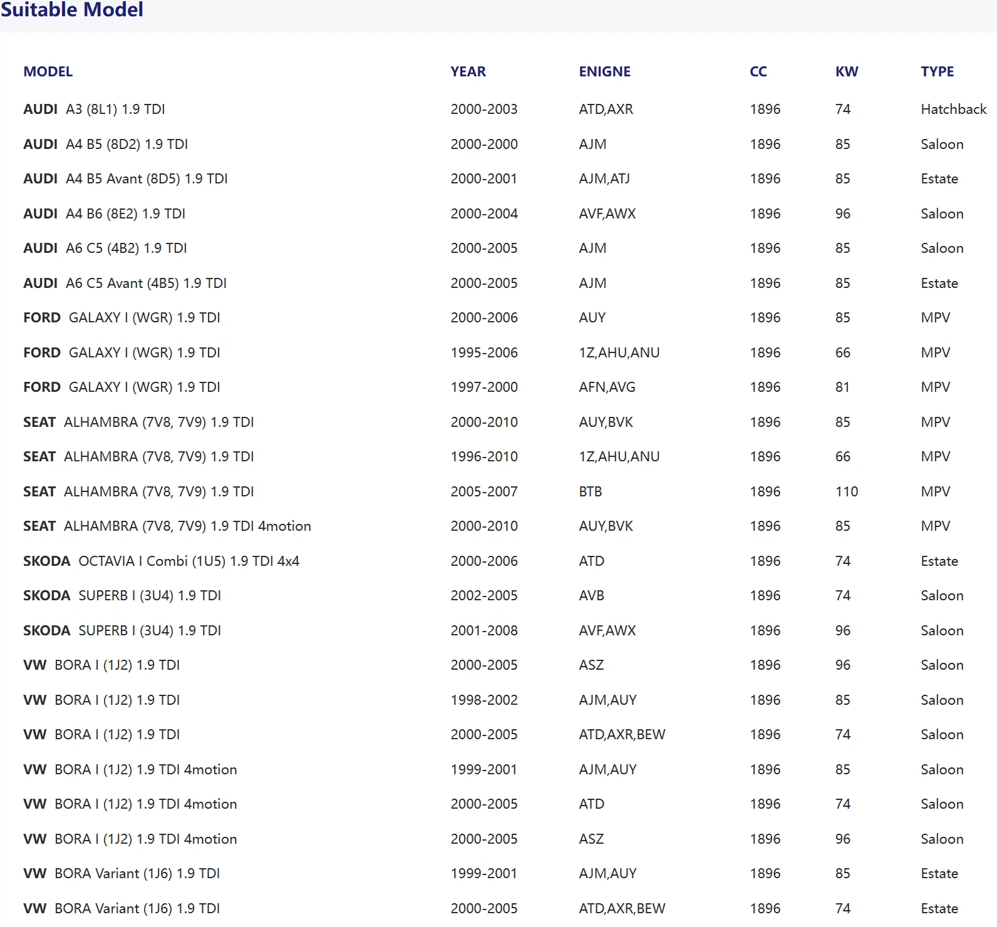Select the year cell 2005-2007
The image size is (997, 927).
tap(484, 491)
